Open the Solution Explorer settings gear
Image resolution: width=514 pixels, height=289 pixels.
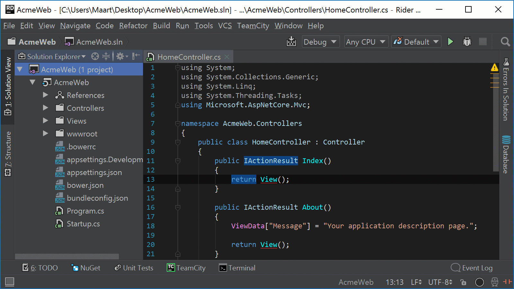click(120, 56)
